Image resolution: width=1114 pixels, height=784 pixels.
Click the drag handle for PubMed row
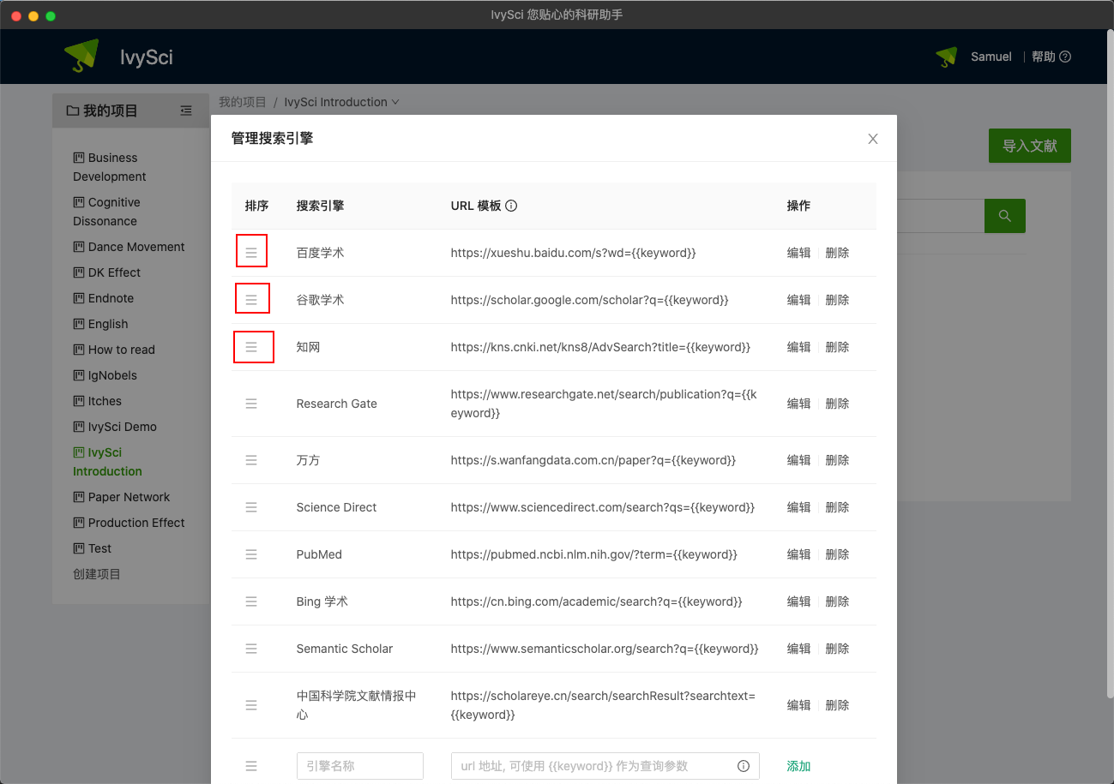click(251, 554)
